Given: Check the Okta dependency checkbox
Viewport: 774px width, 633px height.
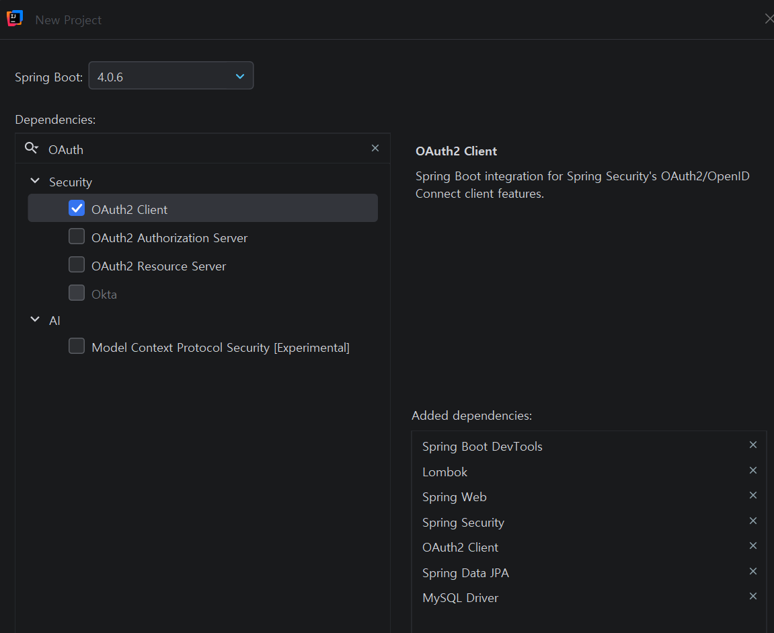Looking at the screenshot, I should 77,293.
